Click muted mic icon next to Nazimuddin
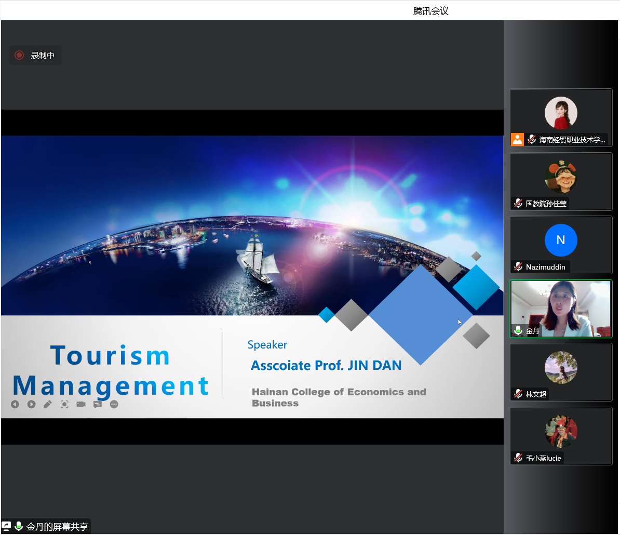The height and width of the screenshot is (535, 620). pos(518,267)
